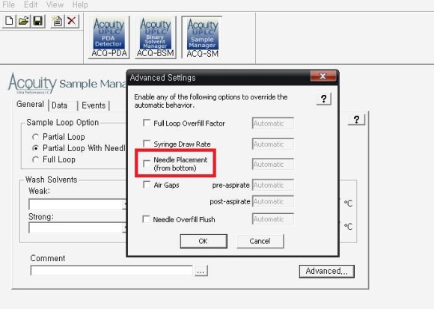The image size is (434, 309).
Task: Switch to the Events tab
Action: (94, 105)
